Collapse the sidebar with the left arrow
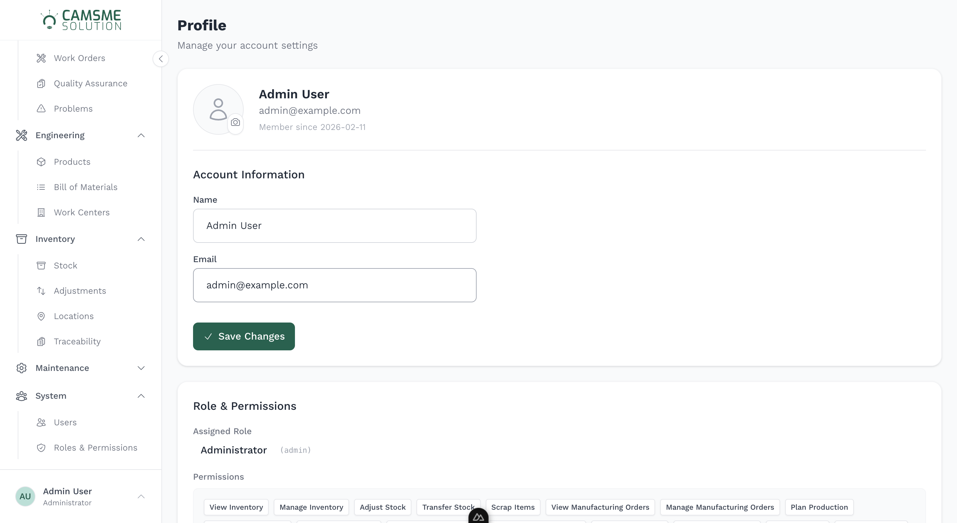Image resolution: width=957 pixels, height=523 pixels. coord(161,58)
